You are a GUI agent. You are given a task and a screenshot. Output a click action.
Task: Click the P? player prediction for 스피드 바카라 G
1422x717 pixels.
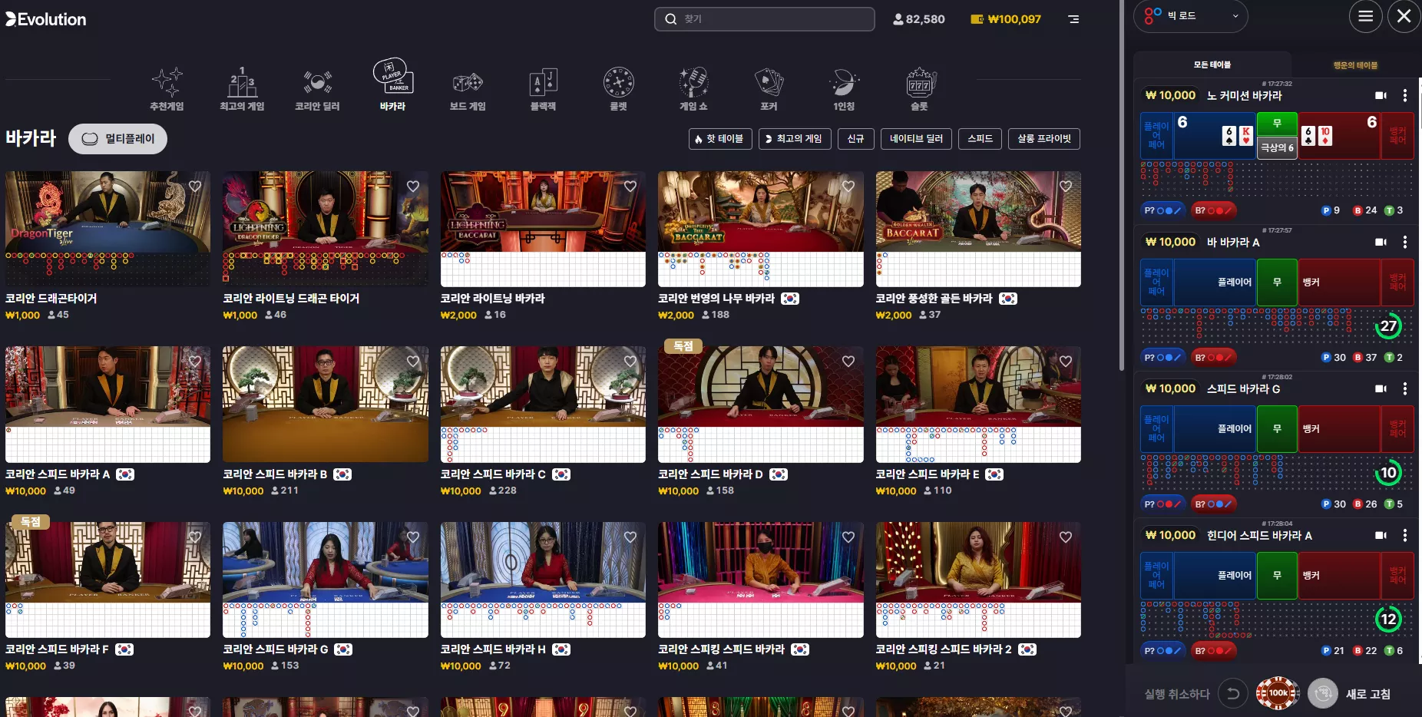1162,504
